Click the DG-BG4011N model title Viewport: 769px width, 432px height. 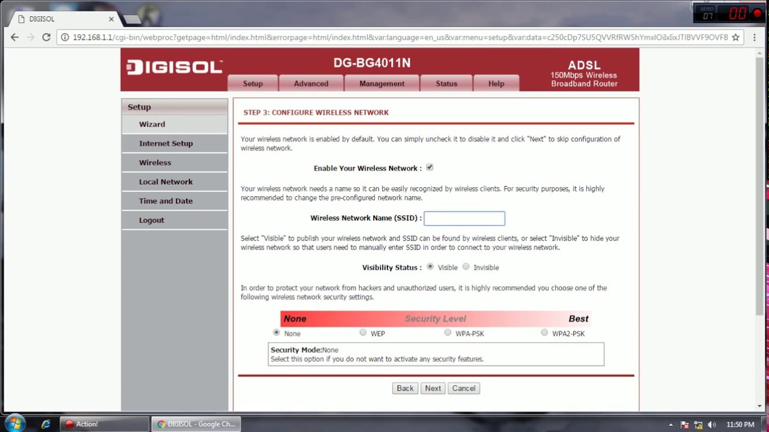[x=372, y=63]
